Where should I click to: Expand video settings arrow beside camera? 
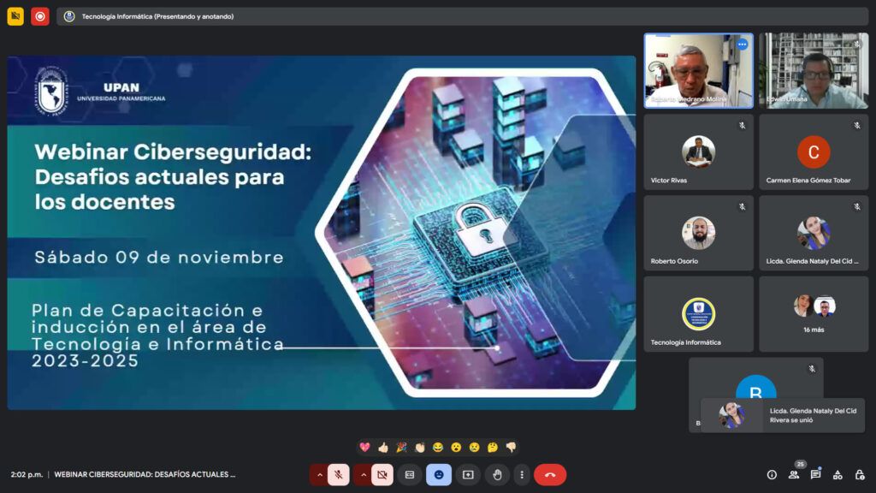pyautogui.click(x=363, y=474)
